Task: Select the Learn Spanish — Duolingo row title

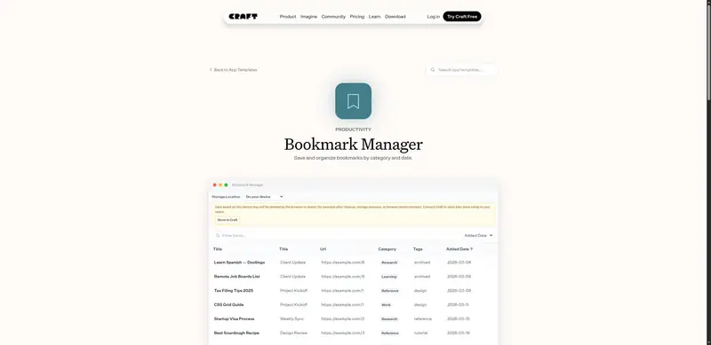Action: pyautogui.click(x=239, y=263)
